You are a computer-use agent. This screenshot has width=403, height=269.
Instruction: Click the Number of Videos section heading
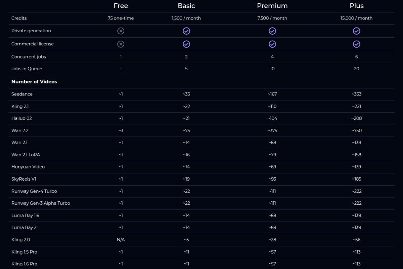[34, 82]
